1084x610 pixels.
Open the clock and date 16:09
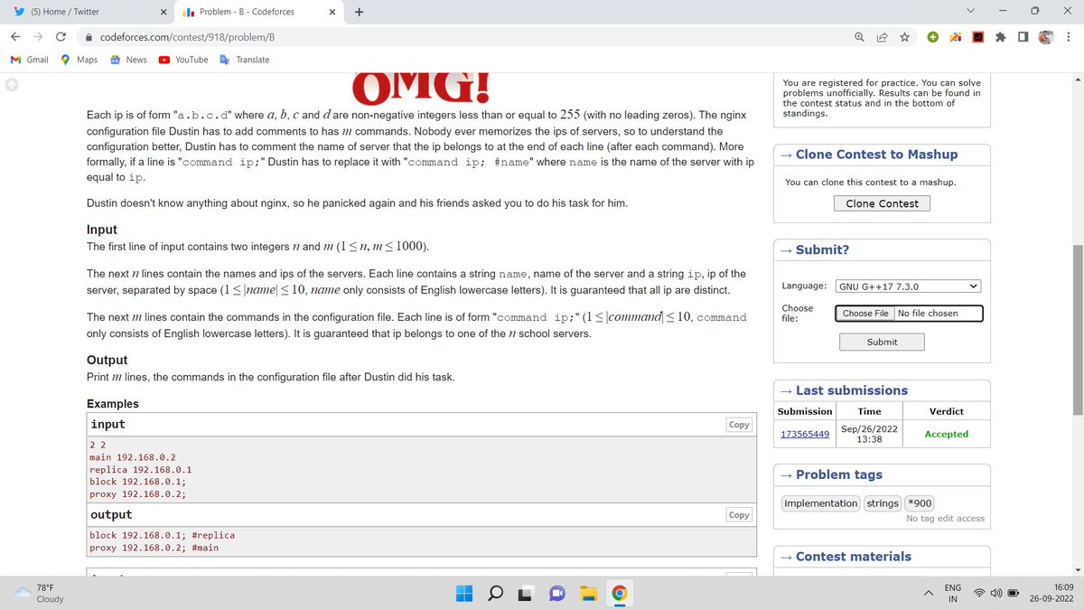tap(1051, 593)
